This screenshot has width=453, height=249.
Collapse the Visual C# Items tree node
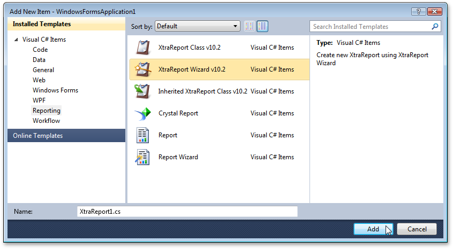tap(16, 40)
